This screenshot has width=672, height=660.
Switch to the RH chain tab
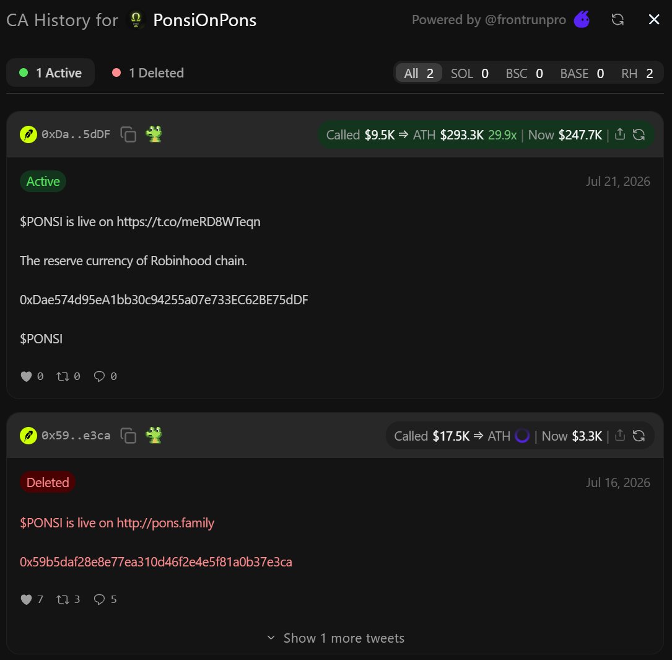point(637,73)
